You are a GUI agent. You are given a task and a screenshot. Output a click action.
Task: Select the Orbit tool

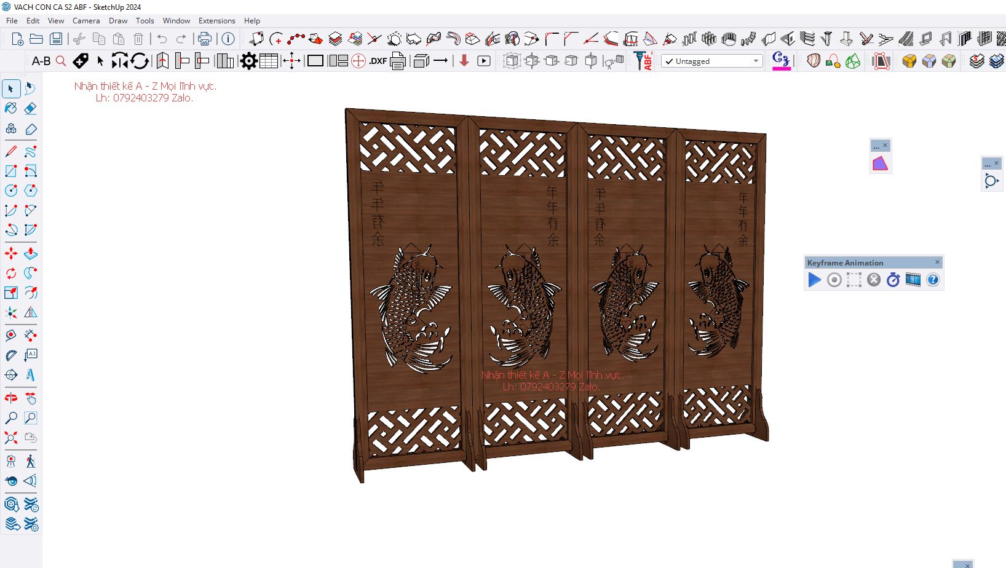pyautogui.click(x=11, y=398)
